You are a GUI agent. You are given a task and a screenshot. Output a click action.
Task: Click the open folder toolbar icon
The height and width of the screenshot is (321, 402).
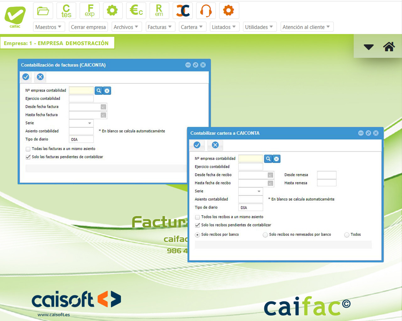pyautogui.click(x=43, y=11)
